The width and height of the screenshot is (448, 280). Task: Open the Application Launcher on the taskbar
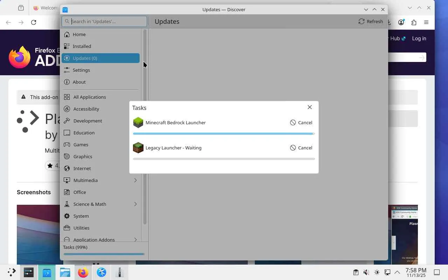11,272
